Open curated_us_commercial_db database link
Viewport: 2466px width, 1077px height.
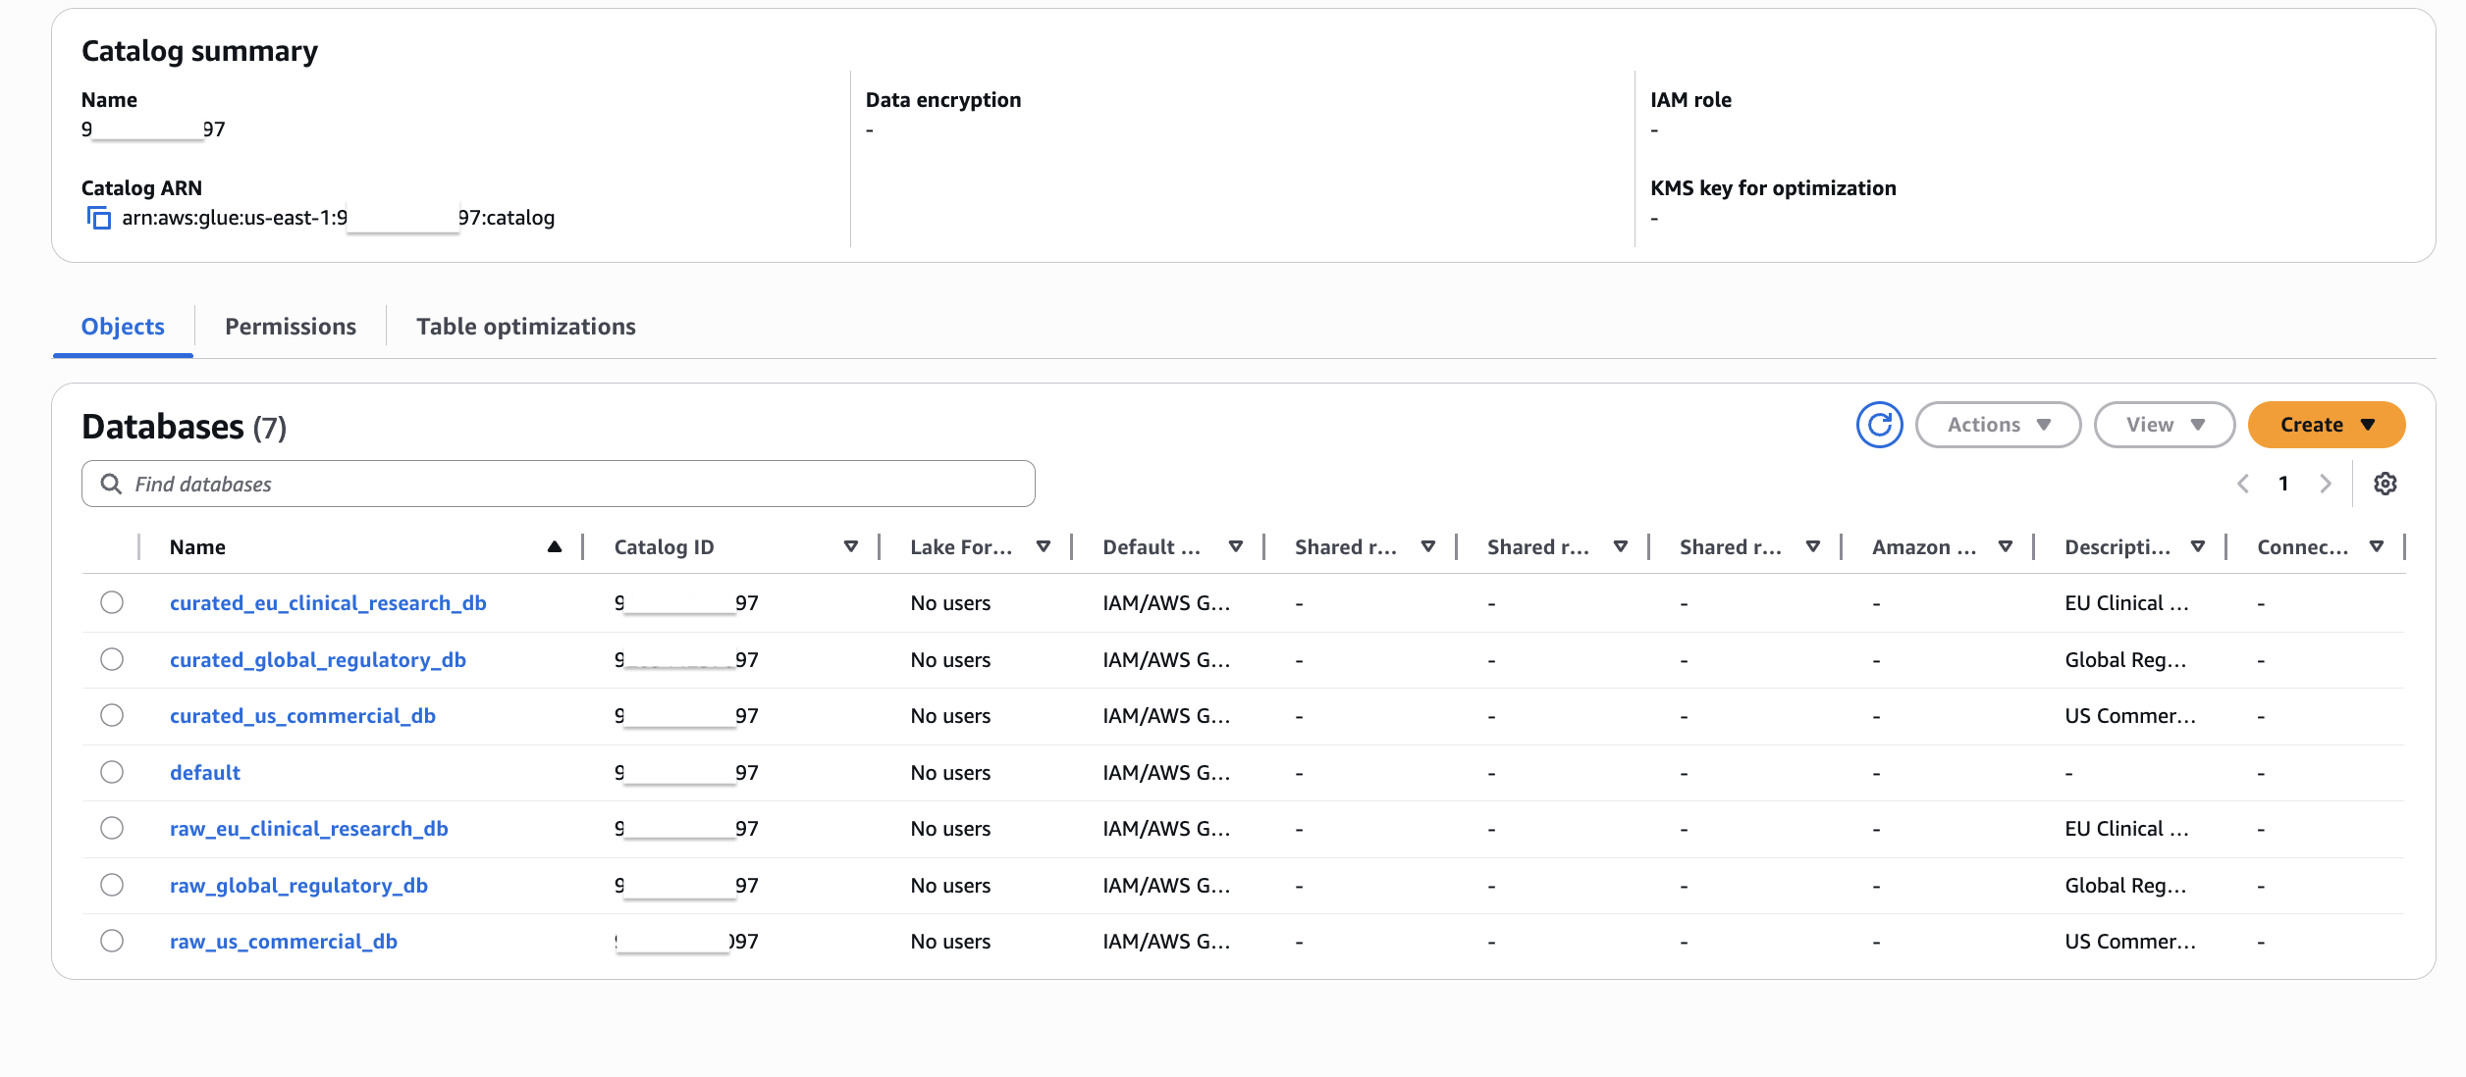[302, 716]
